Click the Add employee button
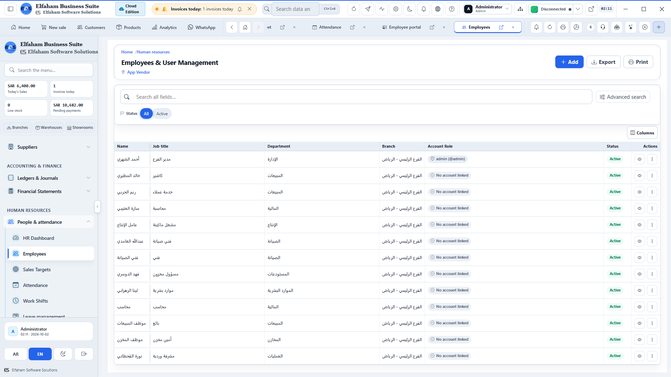The image size is (671, 377). tap(569, 62)
